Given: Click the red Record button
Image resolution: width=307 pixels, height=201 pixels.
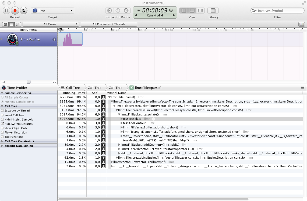Looking at the screenshot, I should click(x=15, y=11).
